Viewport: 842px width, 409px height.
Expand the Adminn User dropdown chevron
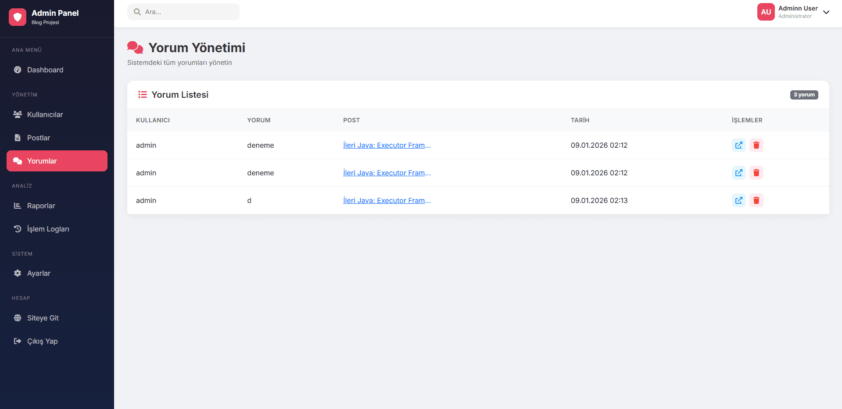pyautogui.click(x=826, y=12)
